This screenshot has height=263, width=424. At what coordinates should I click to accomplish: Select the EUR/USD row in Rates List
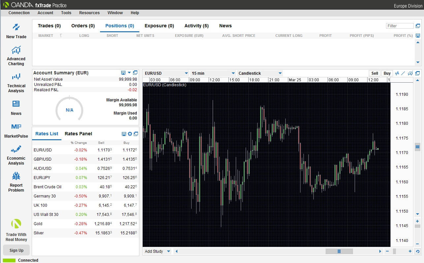pyautogui.click(x=85, y=150)
